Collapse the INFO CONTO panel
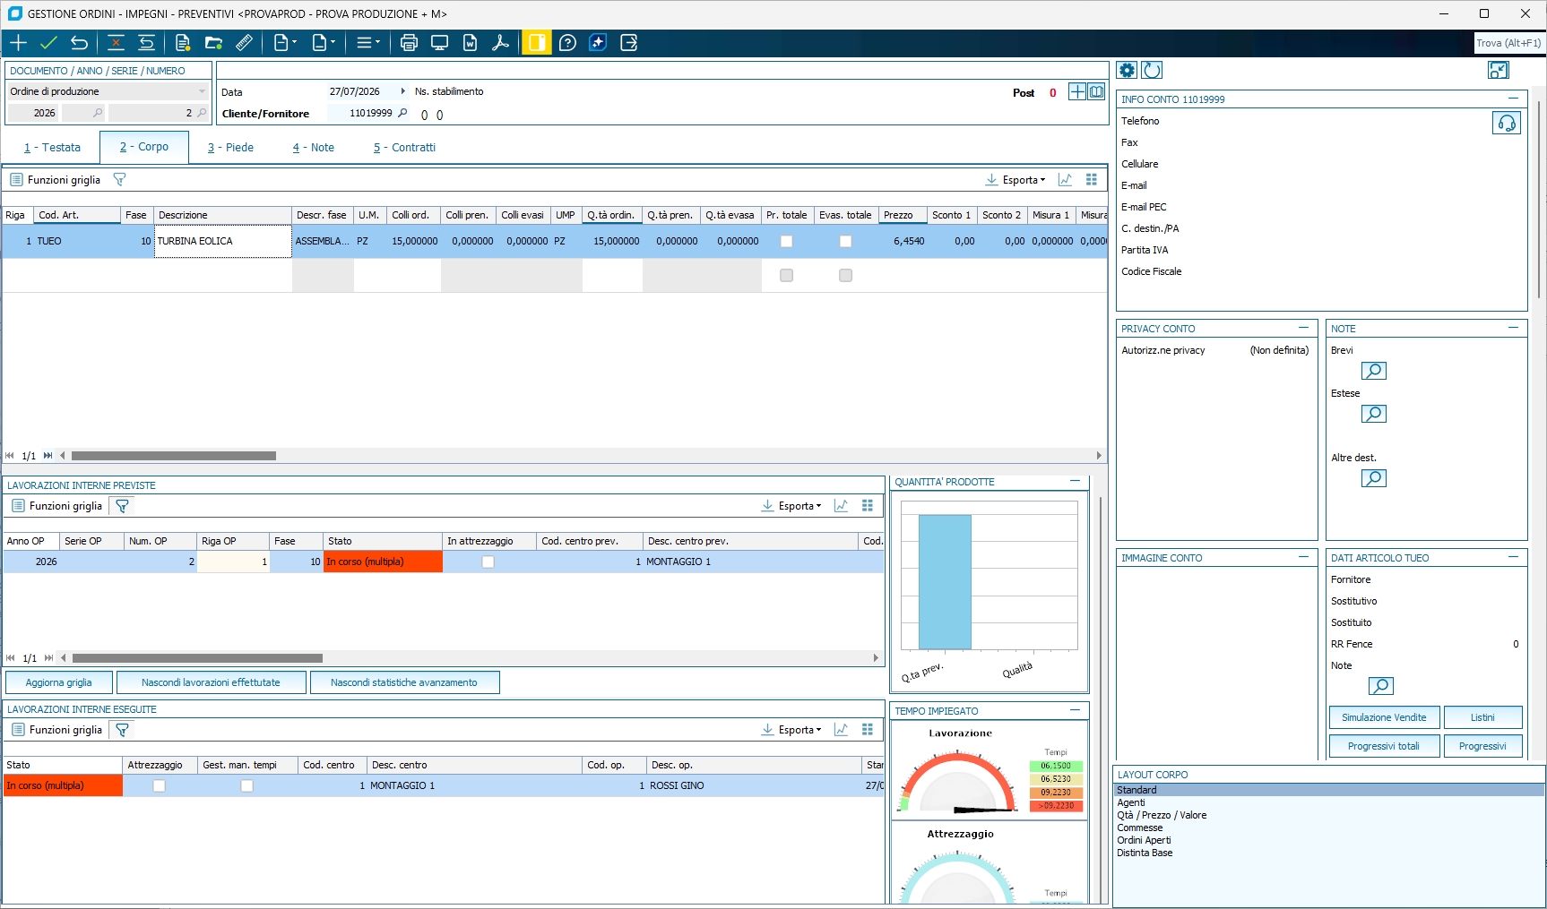The width and height of the screenshot is (1547, 909). (1513, 99)
